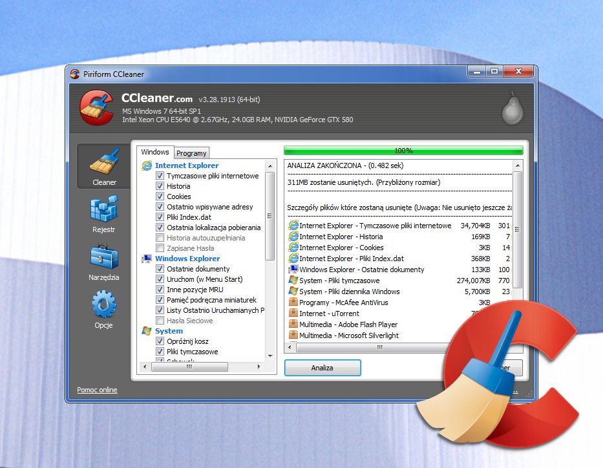
Task: Uncheck the Historia checkbox
Action: pos(160,186)
